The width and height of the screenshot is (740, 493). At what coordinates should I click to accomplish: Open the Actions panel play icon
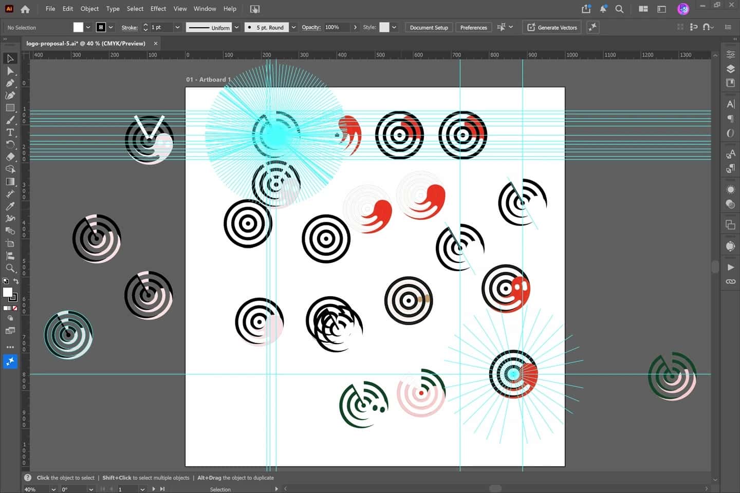[x=730, y=267]
